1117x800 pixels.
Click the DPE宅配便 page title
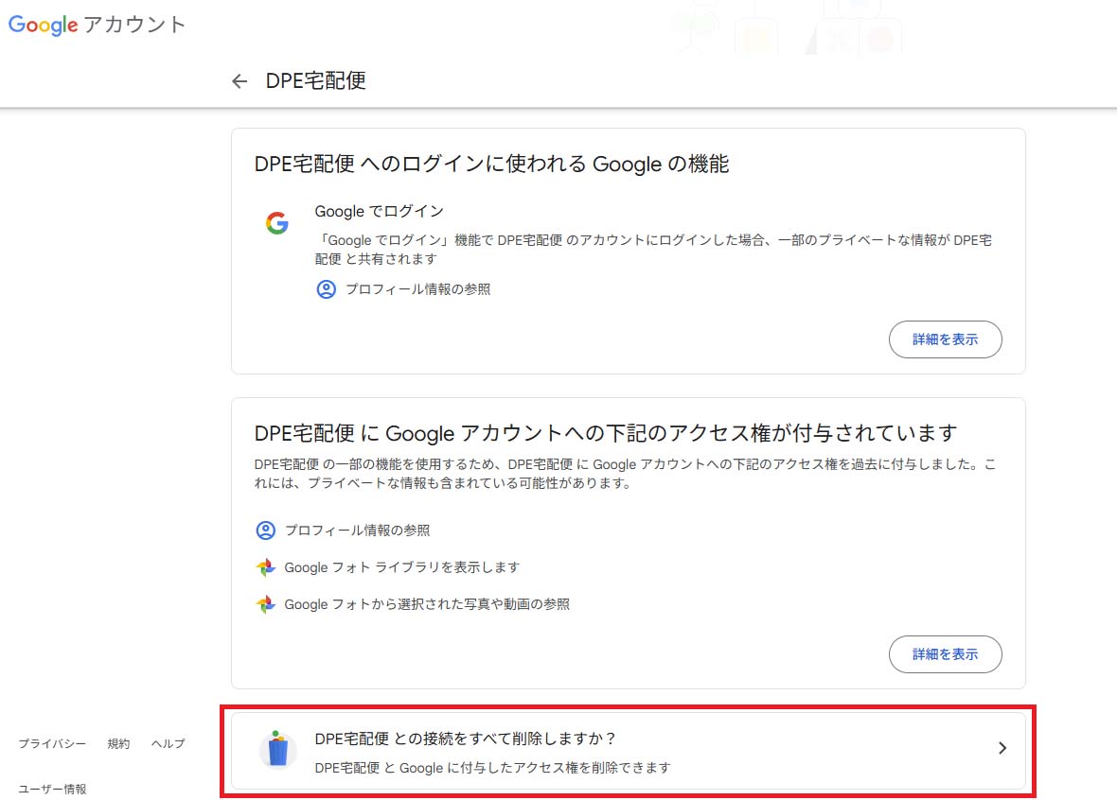[x=315, y=81]
